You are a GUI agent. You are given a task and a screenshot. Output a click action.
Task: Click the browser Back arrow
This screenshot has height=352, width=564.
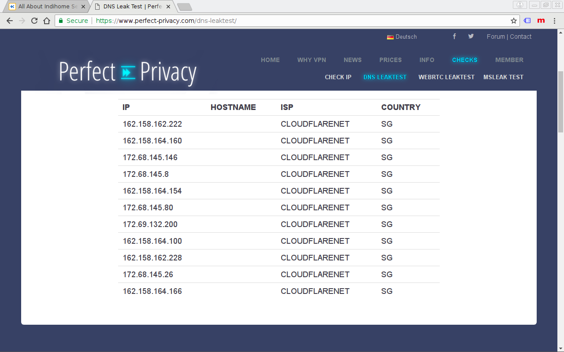coord(10,21)
